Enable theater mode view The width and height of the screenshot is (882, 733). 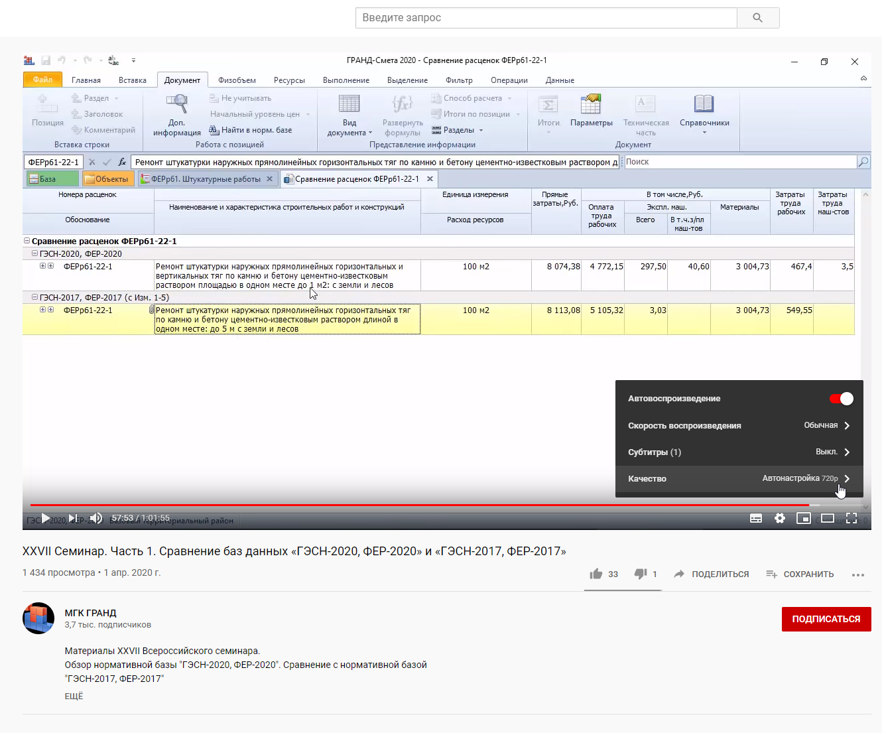tap(828, 518)
